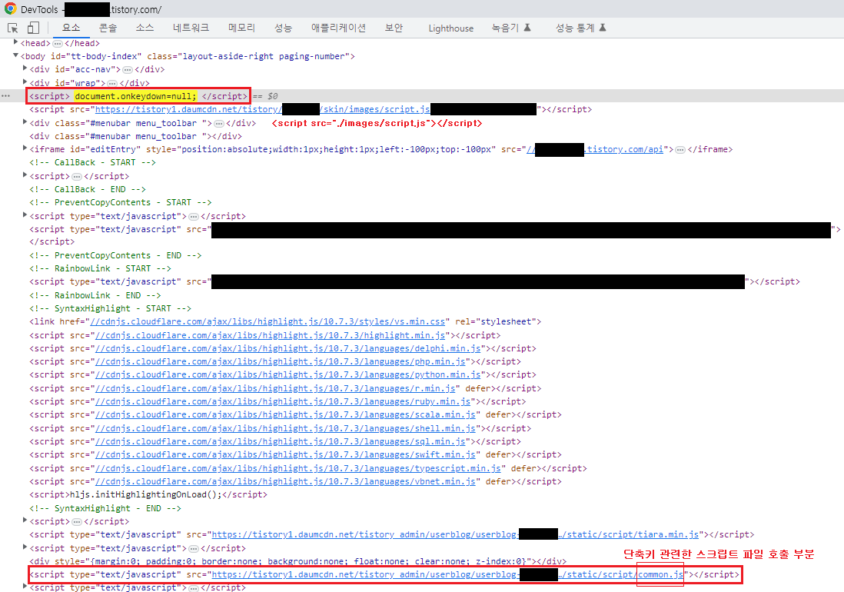This screenshot has width=844, height=592.
Task: Toggle the device toolbar icon
Action: [x=33, y=28]
